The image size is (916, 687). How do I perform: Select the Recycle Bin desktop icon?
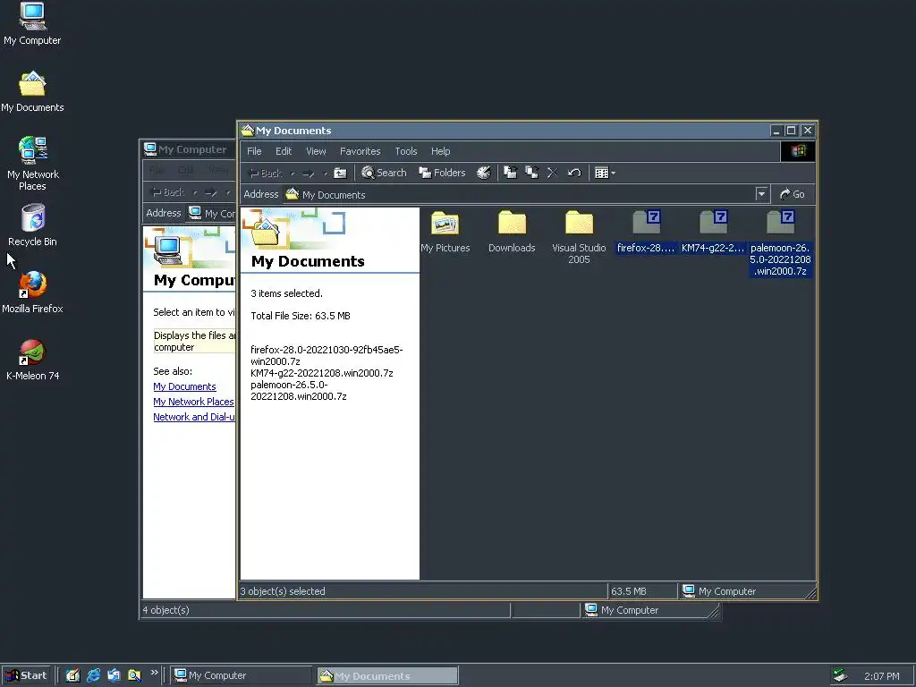(32, 225)
